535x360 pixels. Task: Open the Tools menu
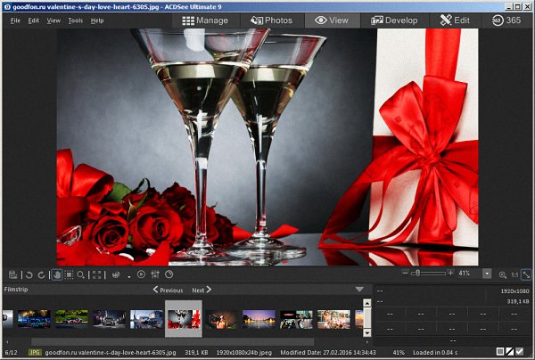75,20
